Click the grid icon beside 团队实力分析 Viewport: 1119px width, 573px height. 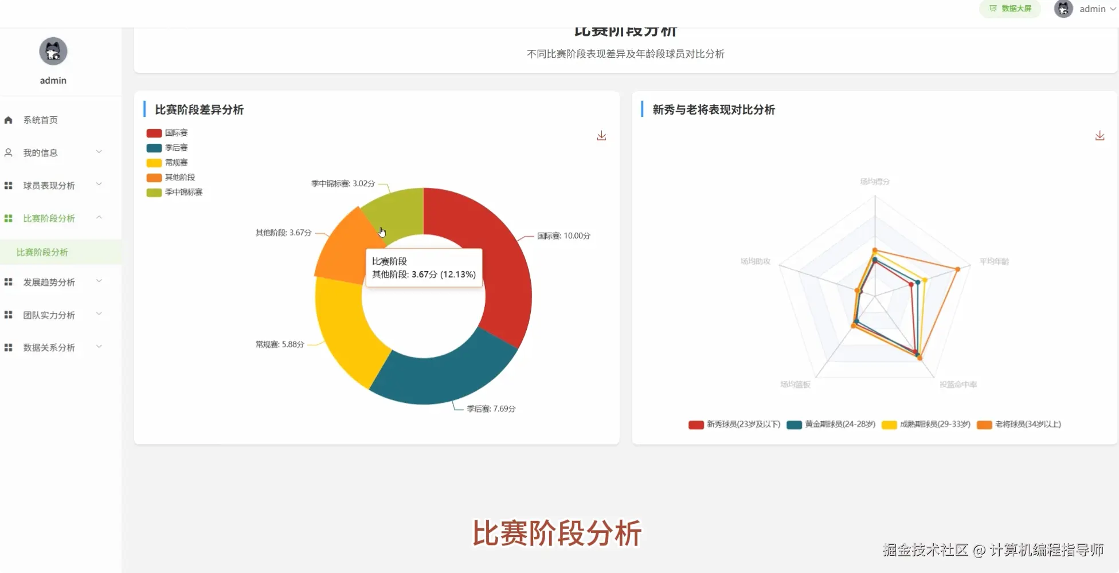click(x=8, y=315)
